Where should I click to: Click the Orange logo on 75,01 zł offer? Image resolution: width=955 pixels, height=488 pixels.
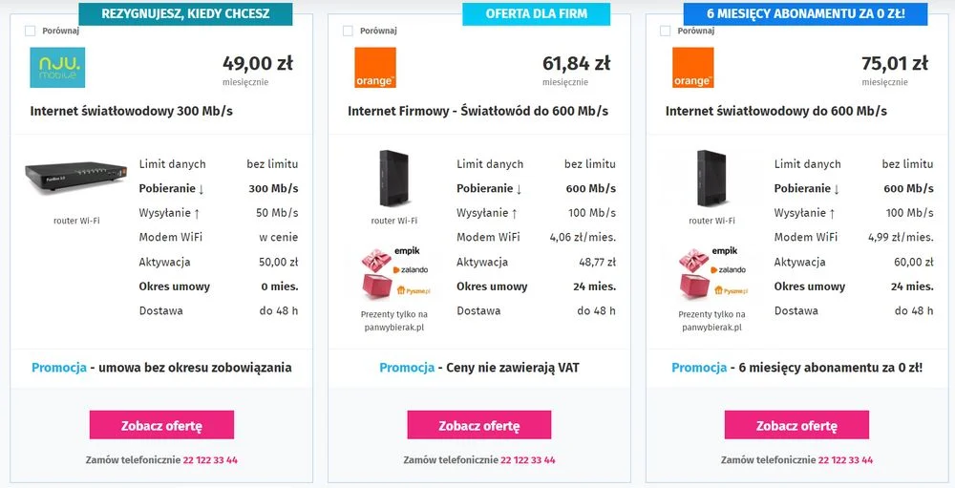tap(692, 68)
